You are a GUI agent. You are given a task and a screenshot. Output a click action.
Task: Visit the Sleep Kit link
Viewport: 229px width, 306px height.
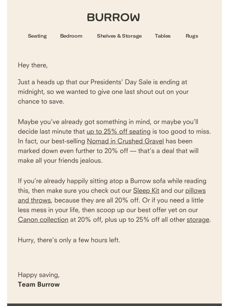pos(146,191)
